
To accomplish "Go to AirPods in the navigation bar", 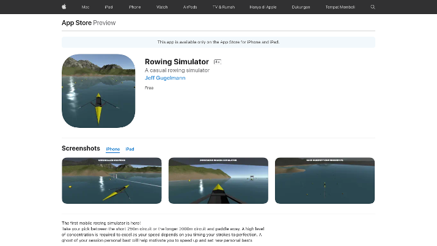I will [x=190, y=7].
